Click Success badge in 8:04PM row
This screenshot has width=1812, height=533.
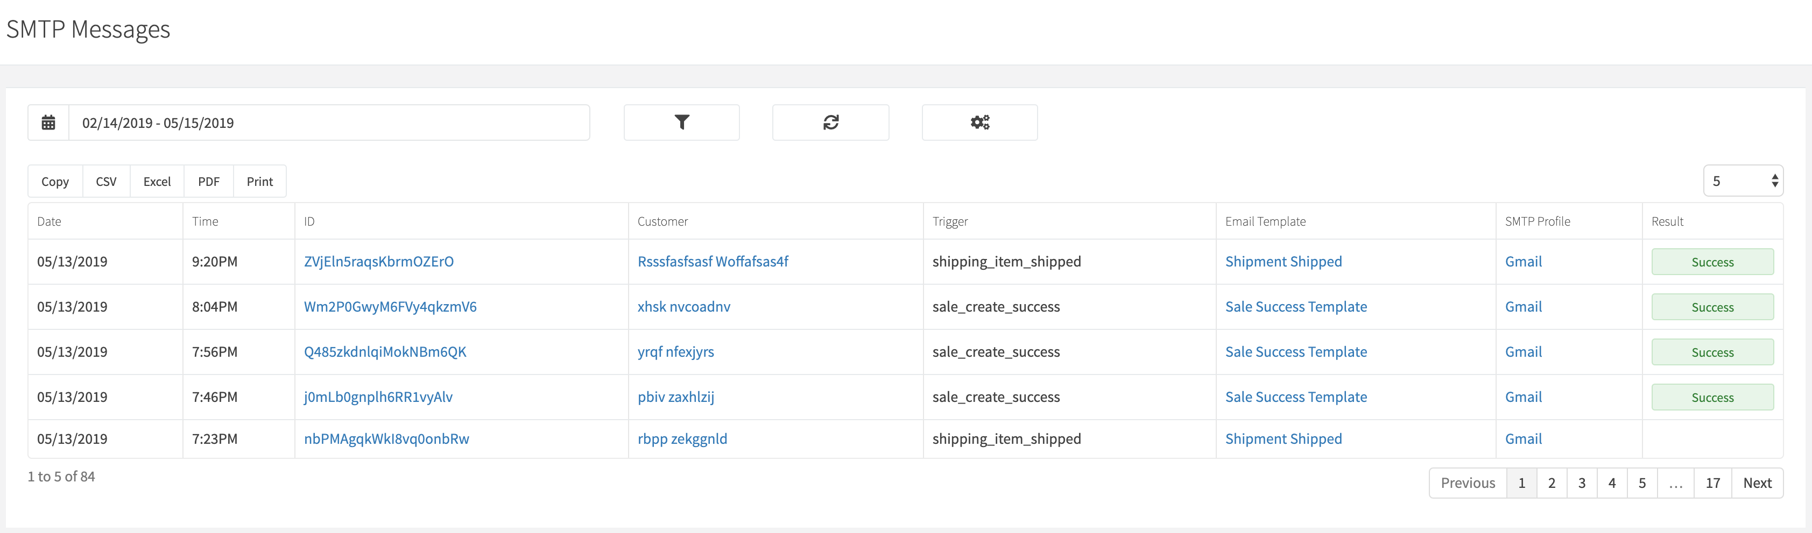pyautogui.click(x=1712, y=307)
